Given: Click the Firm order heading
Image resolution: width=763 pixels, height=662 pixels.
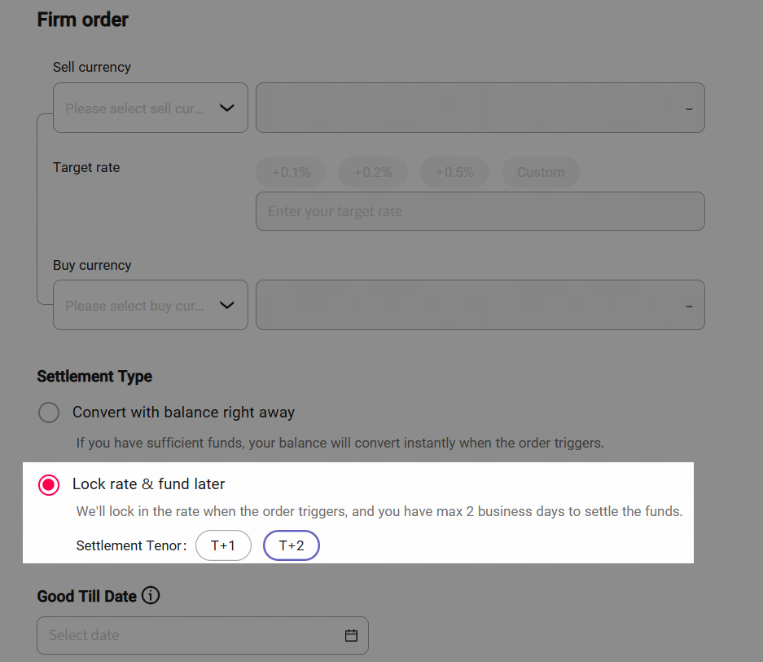Looking at the screenshot, I should (83, 20).
